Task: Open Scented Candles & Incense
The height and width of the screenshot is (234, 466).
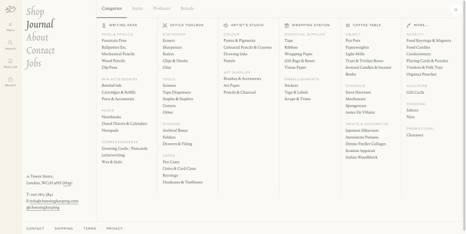Action: click(x=368, y=68)
